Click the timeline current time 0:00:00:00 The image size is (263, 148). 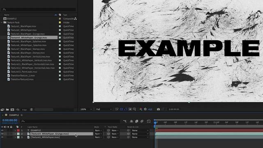(10, 120)
